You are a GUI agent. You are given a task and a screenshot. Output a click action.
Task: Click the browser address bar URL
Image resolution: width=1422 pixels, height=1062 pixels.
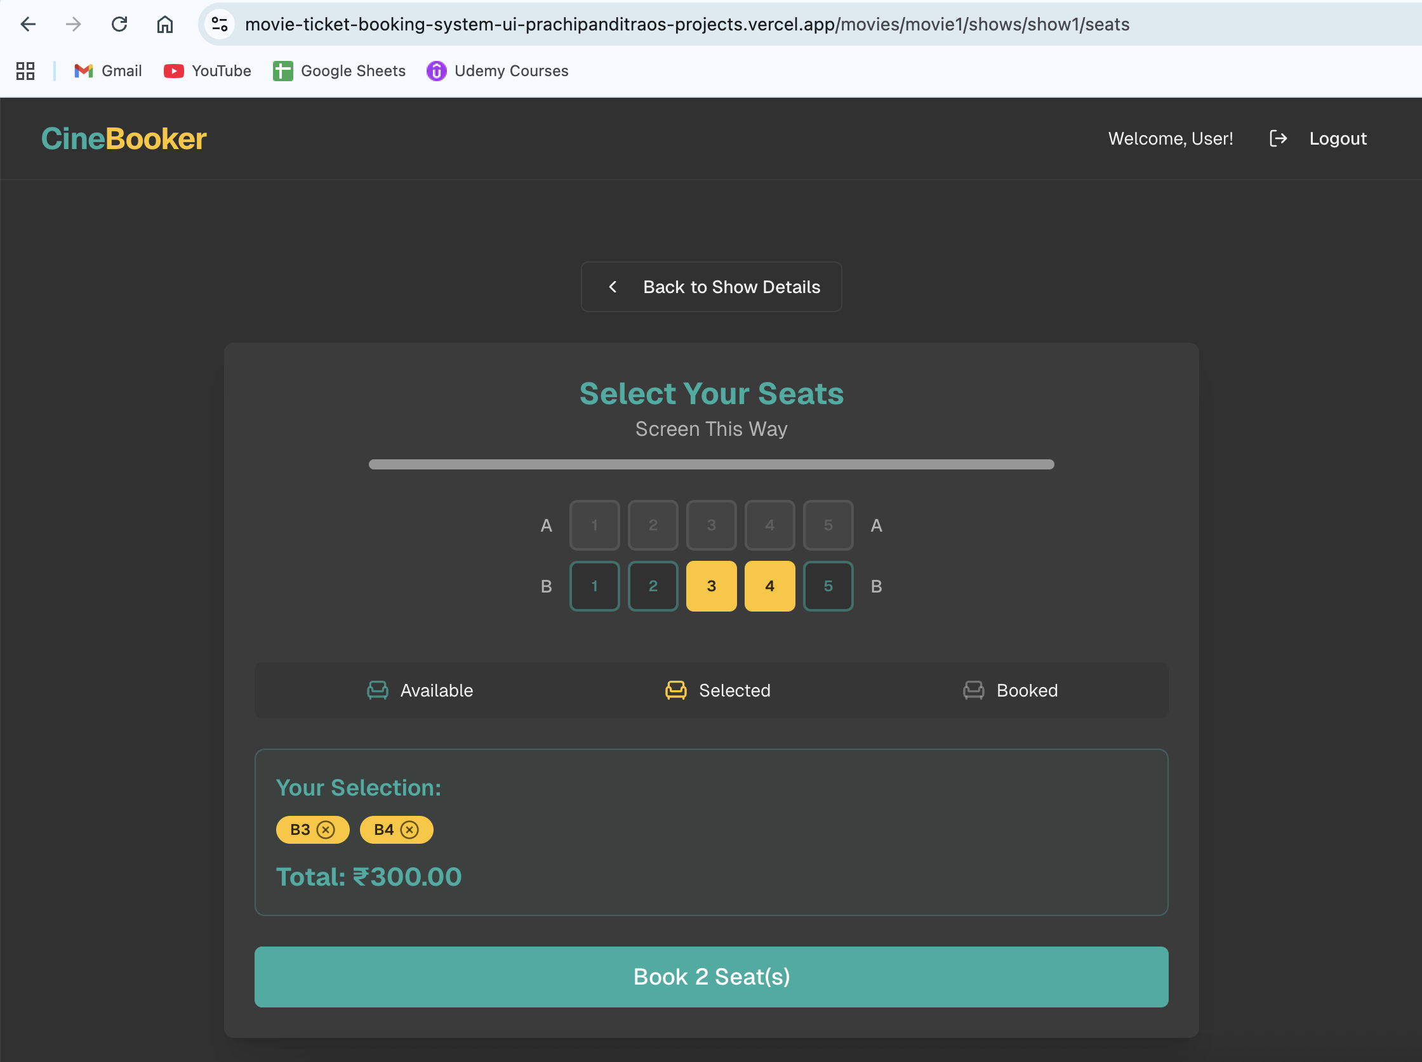click(688, 24)
